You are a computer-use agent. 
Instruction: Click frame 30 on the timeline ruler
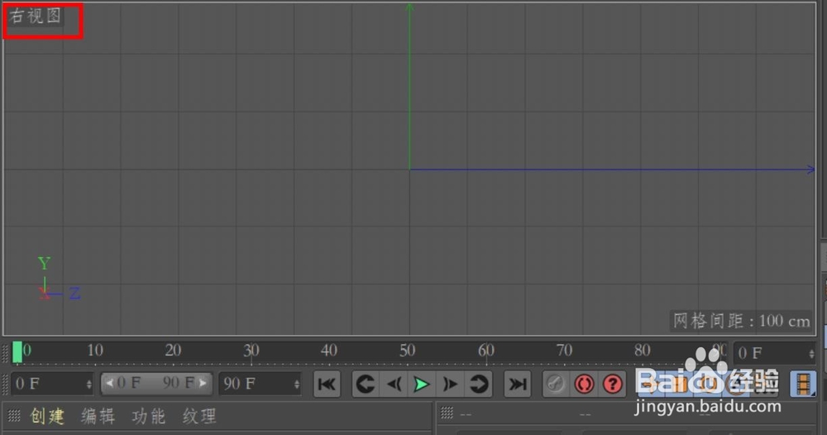click(x=251, y=350)
